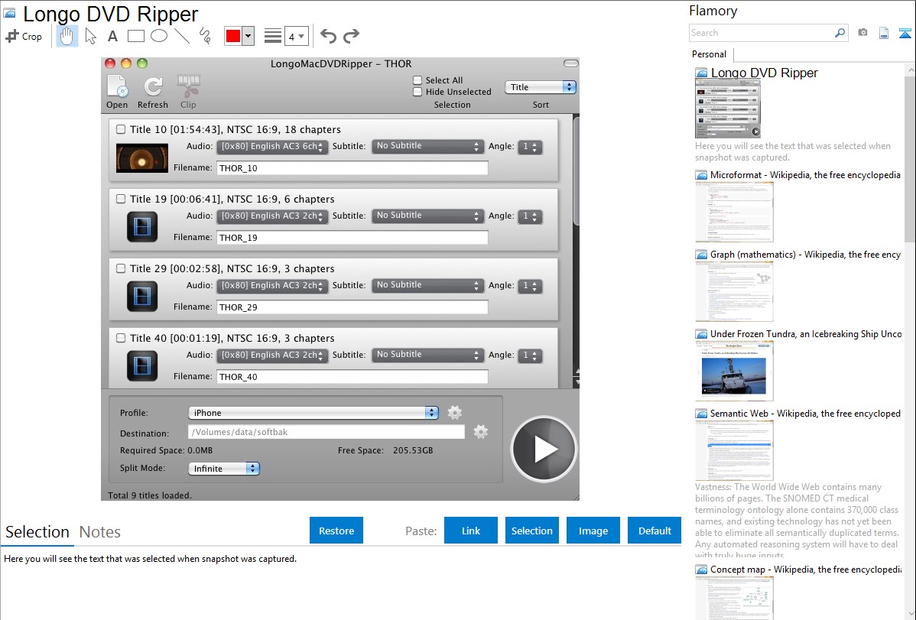This screenshot has width=916, height=620.
Task: Open the Infinite split mode dropdown
Action: [224, 469]
